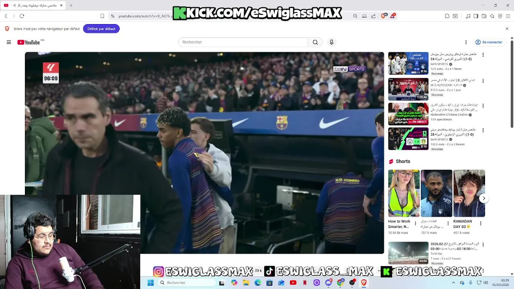Reload the current page
Image resolution: width=514 pixels, height=289 pixels.
tap(22, 16)
